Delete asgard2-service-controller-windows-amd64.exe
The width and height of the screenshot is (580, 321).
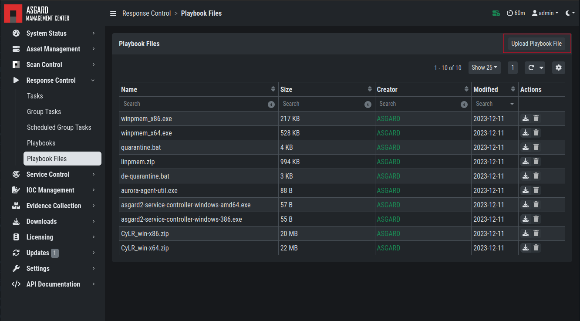(x=536, y=205)
